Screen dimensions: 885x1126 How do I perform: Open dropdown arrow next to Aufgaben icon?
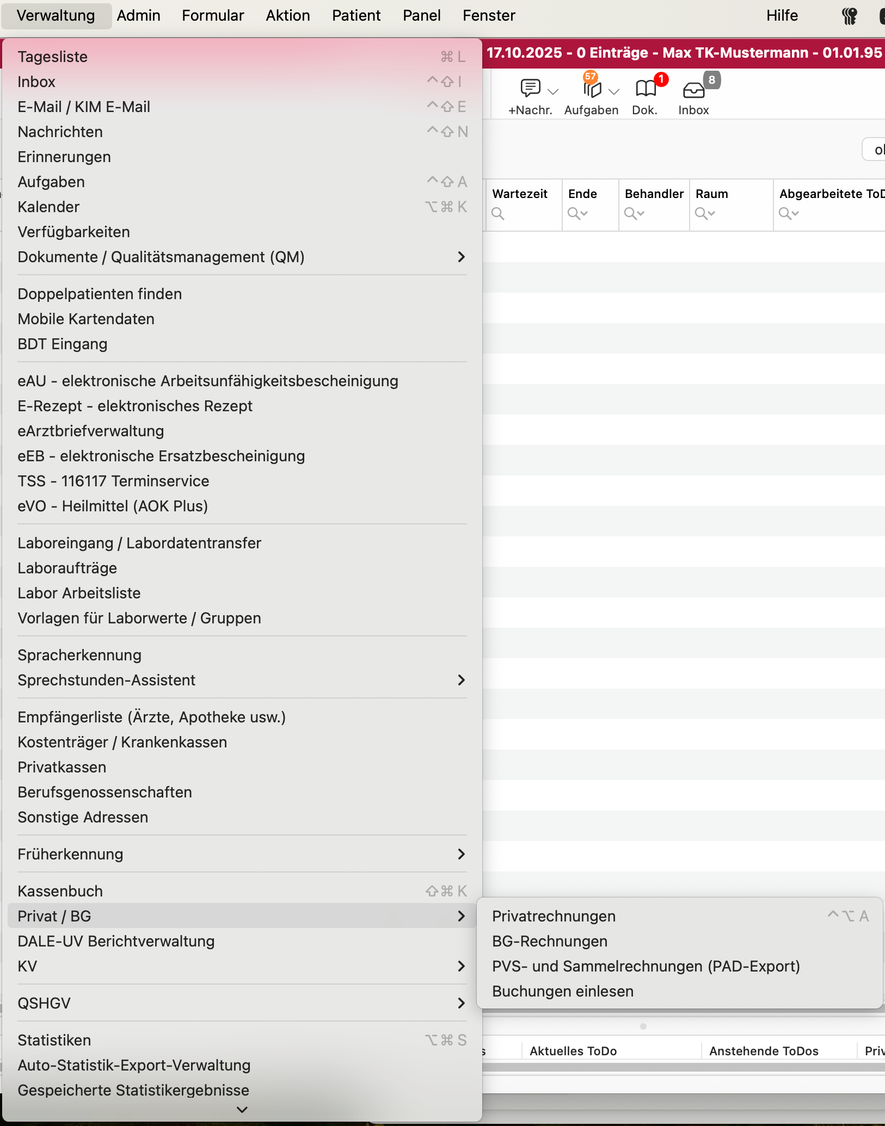(614, 91)
